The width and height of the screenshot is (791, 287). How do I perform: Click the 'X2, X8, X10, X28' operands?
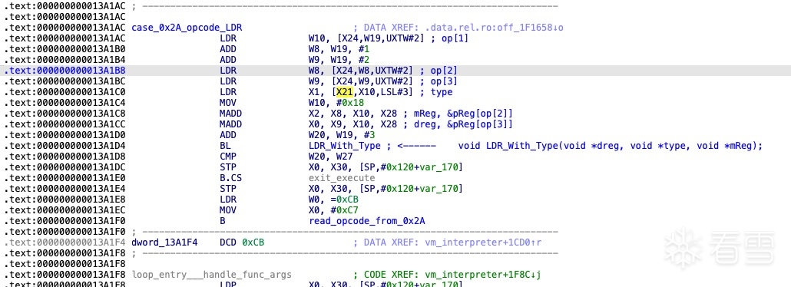tap(354, 114)
